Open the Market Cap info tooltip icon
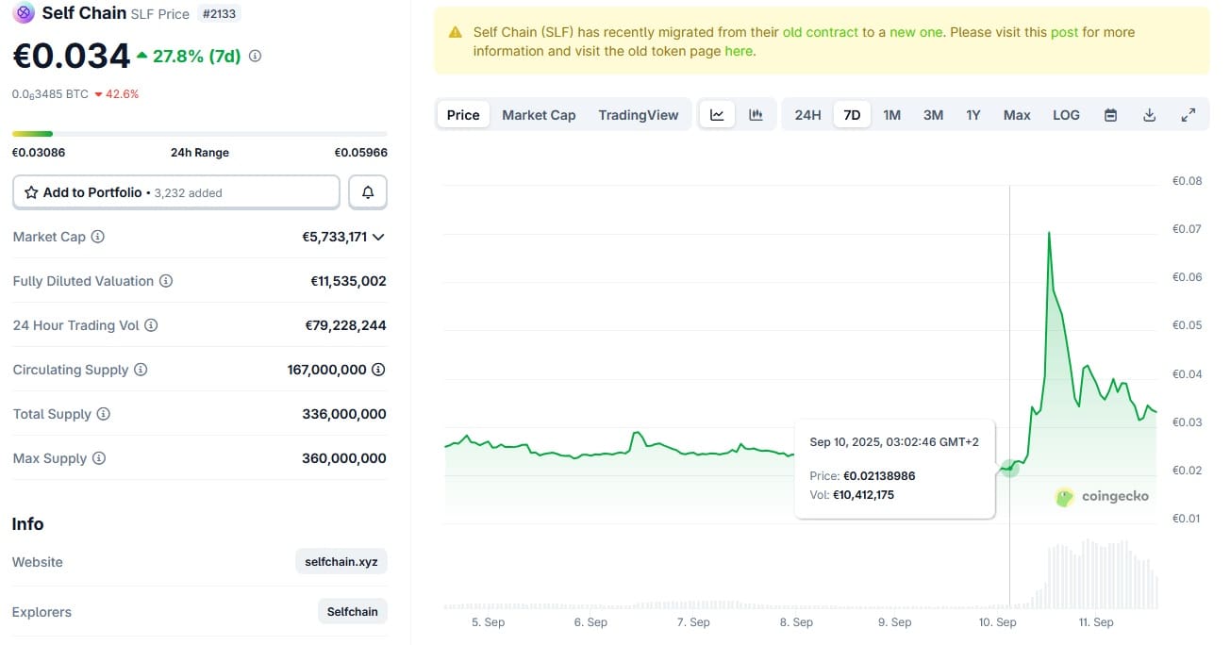1230x645 pixels. pyautogui.click(x=98, y=237)
